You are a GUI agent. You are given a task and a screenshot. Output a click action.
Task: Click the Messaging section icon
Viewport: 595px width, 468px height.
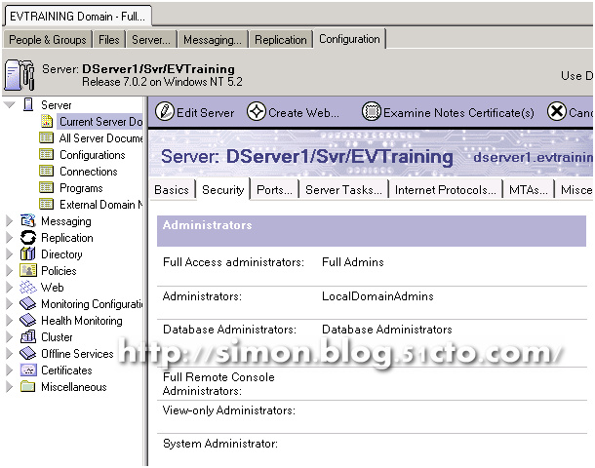(28, 220)
